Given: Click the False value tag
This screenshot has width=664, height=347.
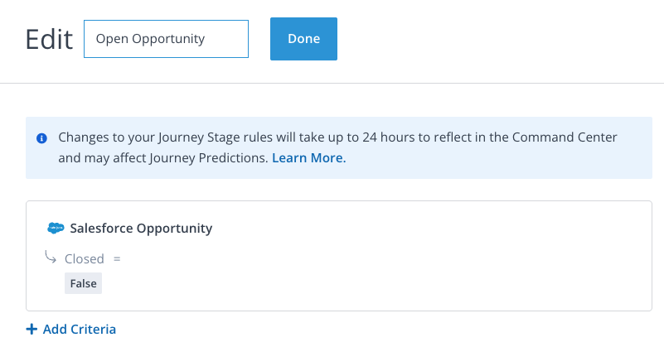Looking at the screenshot, I should (83, 283).
